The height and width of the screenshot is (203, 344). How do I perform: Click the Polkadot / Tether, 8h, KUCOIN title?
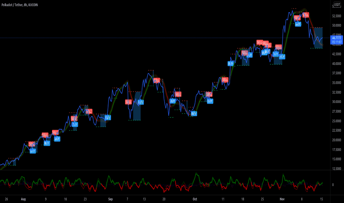20,5
